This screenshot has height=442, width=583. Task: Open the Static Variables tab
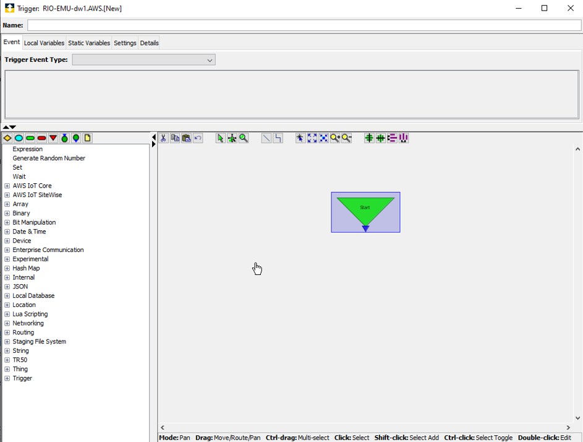(x=89, y=43)
